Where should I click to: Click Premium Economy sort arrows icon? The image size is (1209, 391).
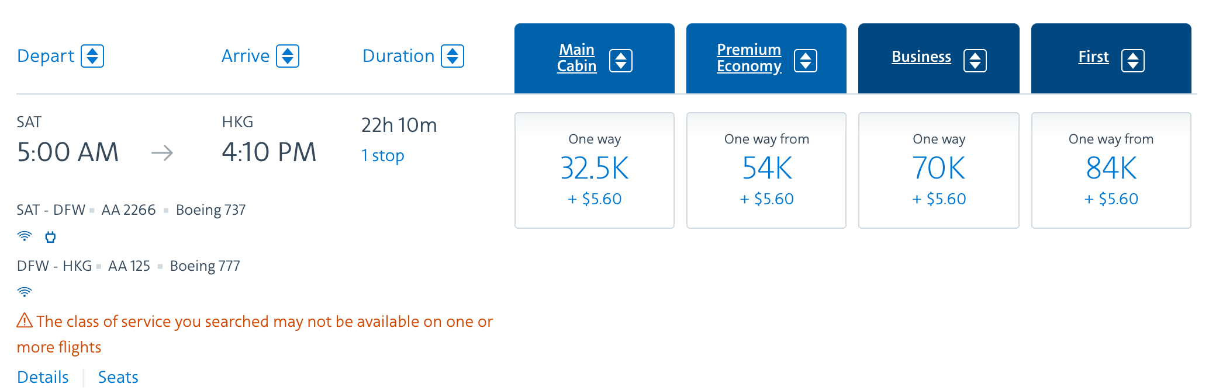point(806,61)
